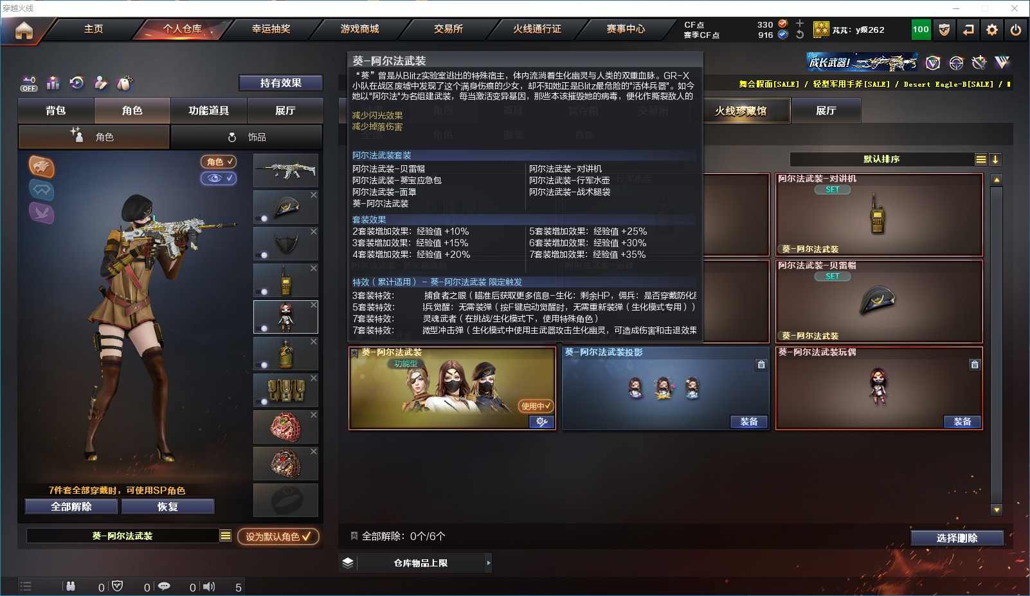Toggle the tactical leg pouch slot switch
This screenshot has width=1030, height=596.
(x=262, y=402)
